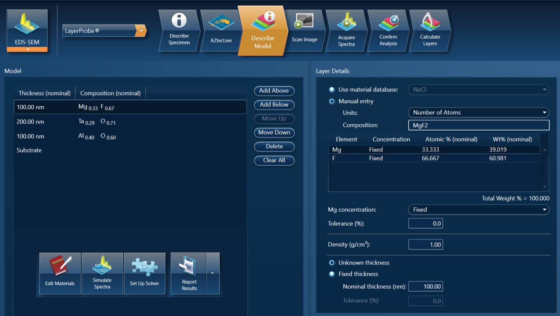Open the Scan Image step
Image resolution: width=560 pixels, height=316 pixels.
click(305, 31)
